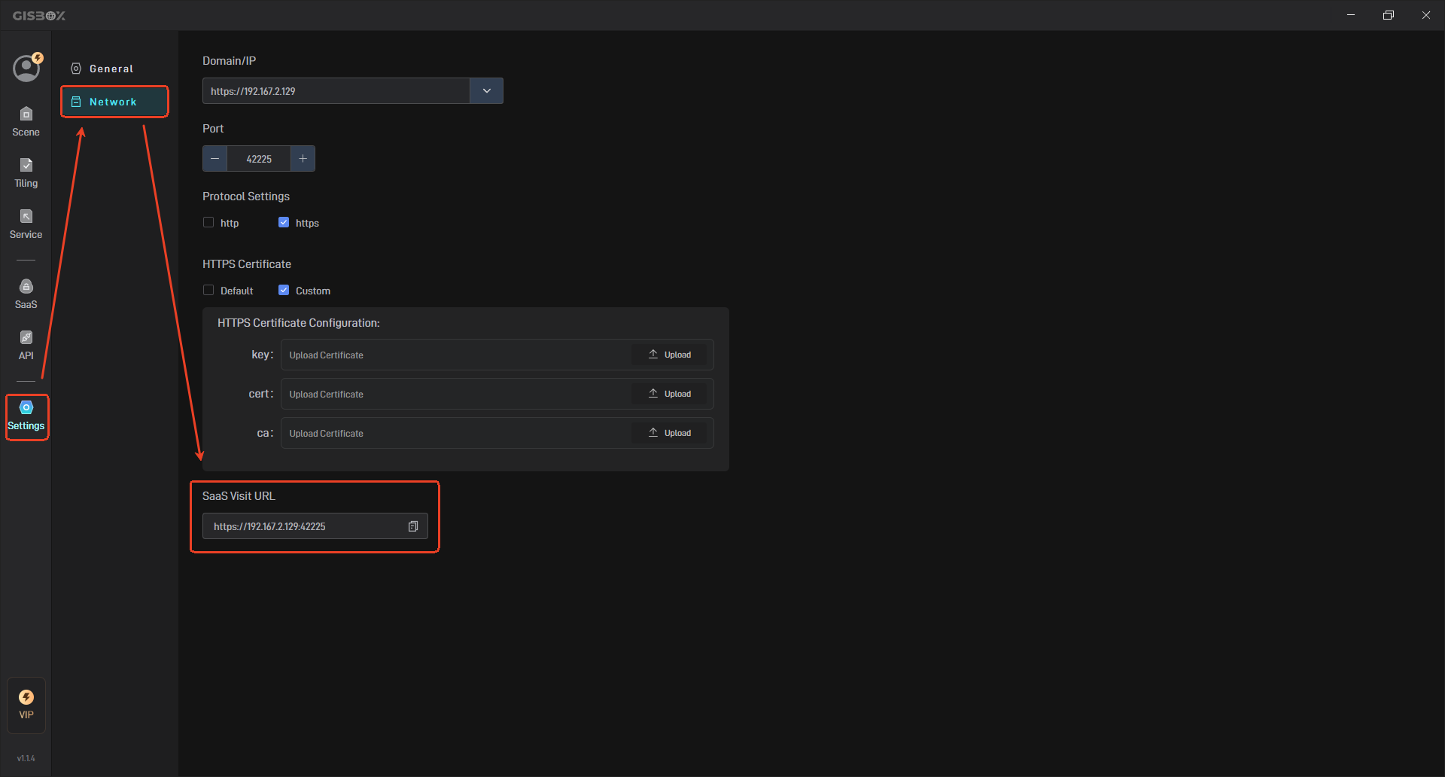Image resolution: width=1445 pixels, height=777 pixels.
Task: Copy the SaaS Visit URL
Action: pyautogui.click(x=413, y=526)
